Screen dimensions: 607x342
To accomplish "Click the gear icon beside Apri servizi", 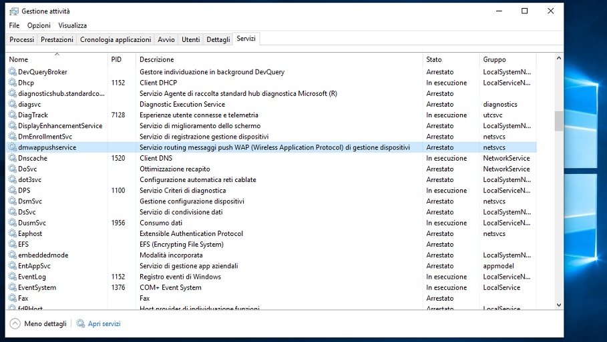I will coord(81,323).
